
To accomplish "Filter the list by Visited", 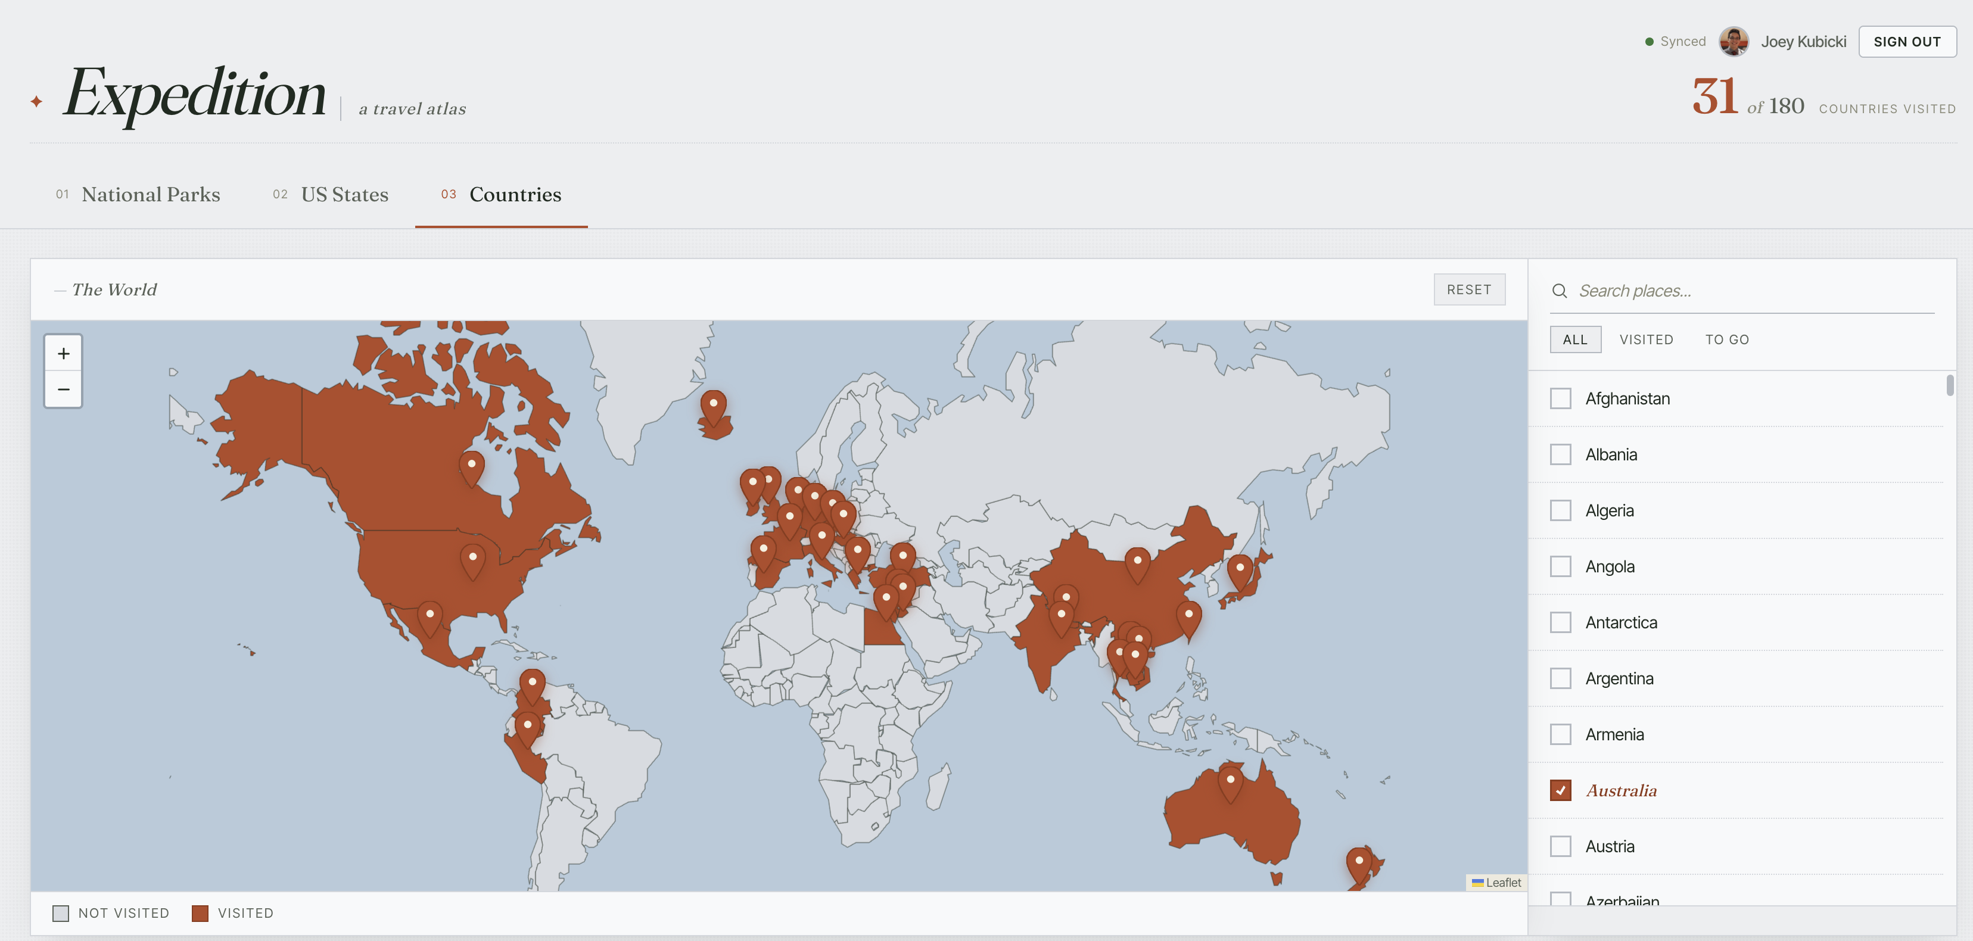I will pos(1646,339).
